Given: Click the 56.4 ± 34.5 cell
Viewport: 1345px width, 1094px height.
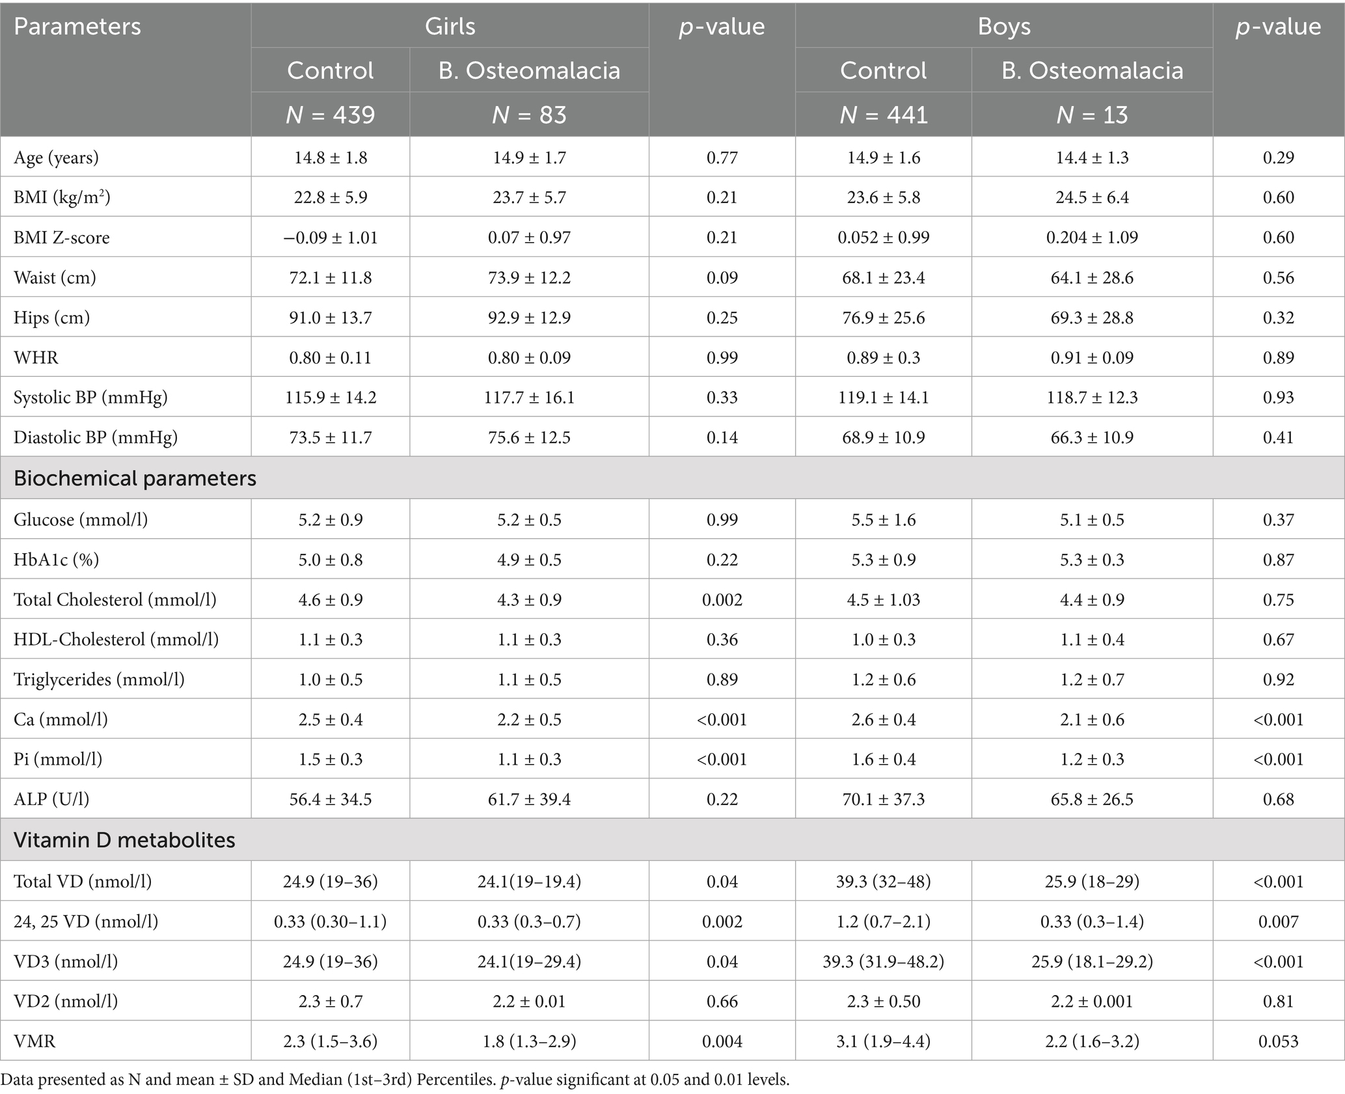Looking at the screenshot, I should click(331, 799).
